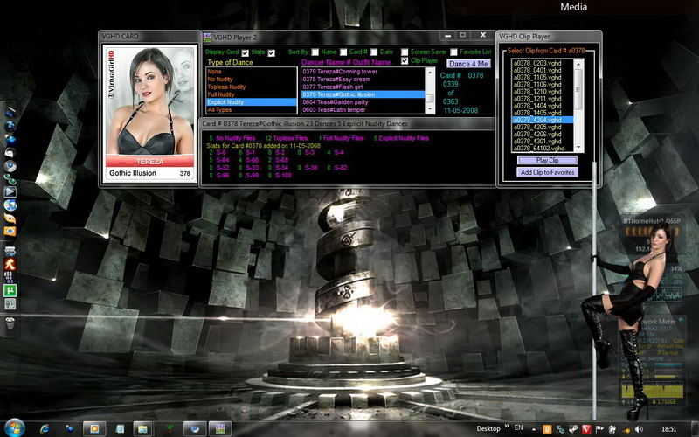Toggle the Display Card checkbox
The height and width of the screenshot is (437, 699).
click(x=246, y=53)
